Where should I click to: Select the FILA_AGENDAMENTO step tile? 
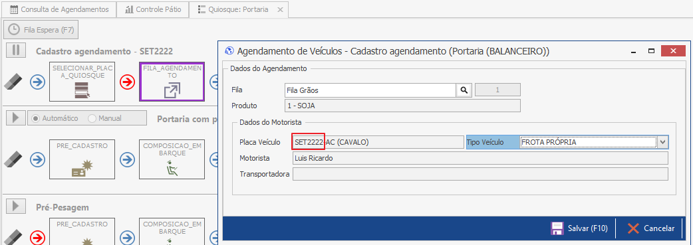tap(172, 81)
